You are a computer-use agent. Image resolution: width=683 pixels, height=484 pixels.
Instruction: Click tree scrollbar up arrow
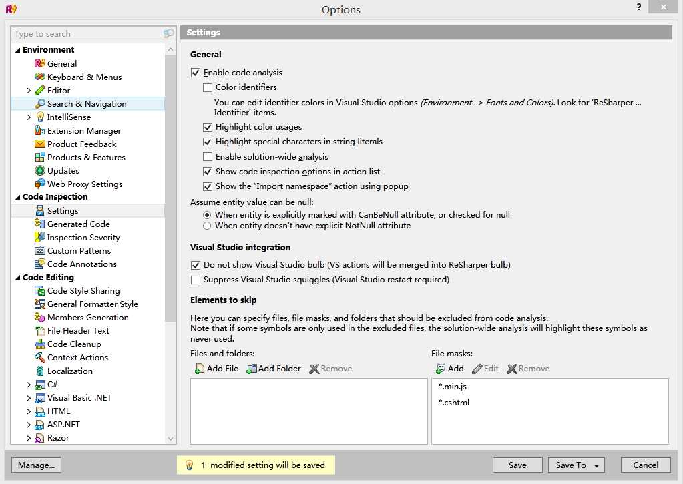tap(170, 49)
